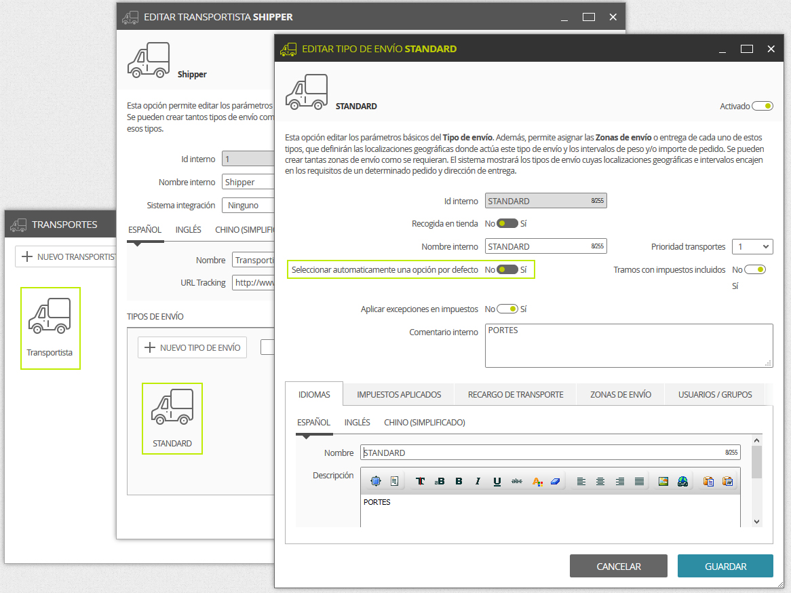
Task: Toggle the Activado switch
Action: [x=763, y=106]
